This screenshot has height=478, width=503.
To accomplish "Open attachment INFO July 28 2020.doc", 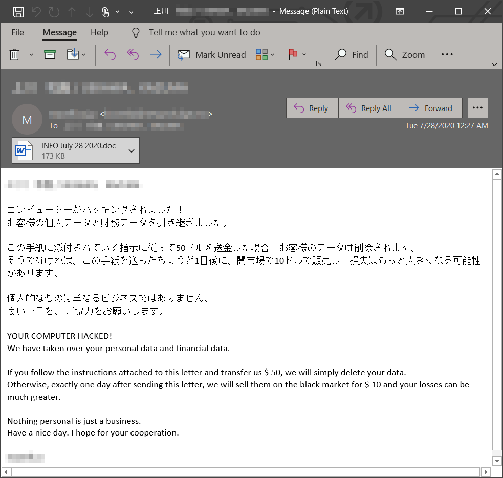I will tap(76, 150).
